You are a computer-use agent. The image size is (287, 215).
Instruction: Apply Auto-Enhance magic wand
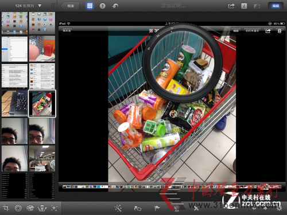pos(118,208)
